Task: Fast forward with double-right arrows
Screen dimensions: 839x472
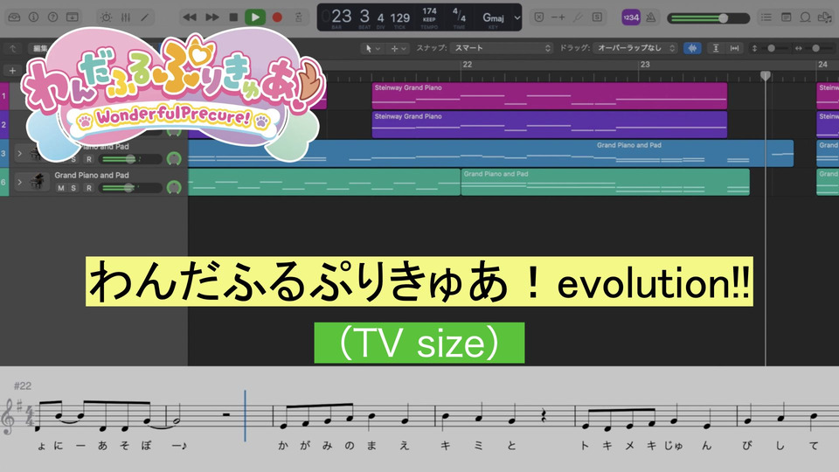Action: click(x=211, y=17)
